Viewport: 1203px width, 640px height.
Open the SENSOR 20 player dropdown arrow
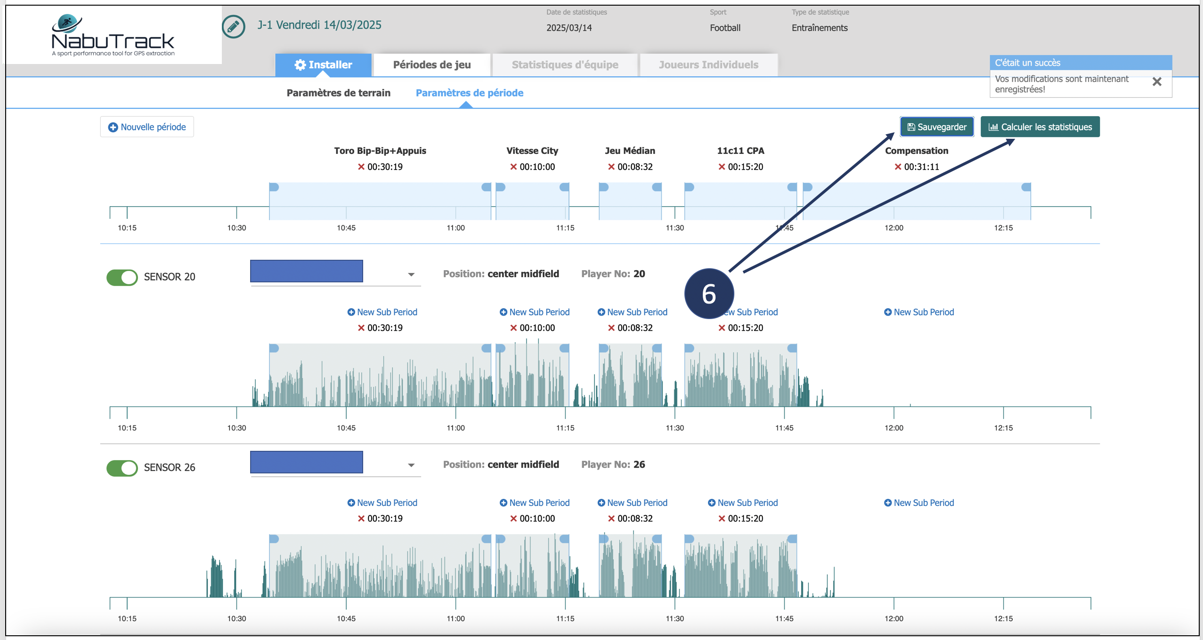[x=411, y=274]
